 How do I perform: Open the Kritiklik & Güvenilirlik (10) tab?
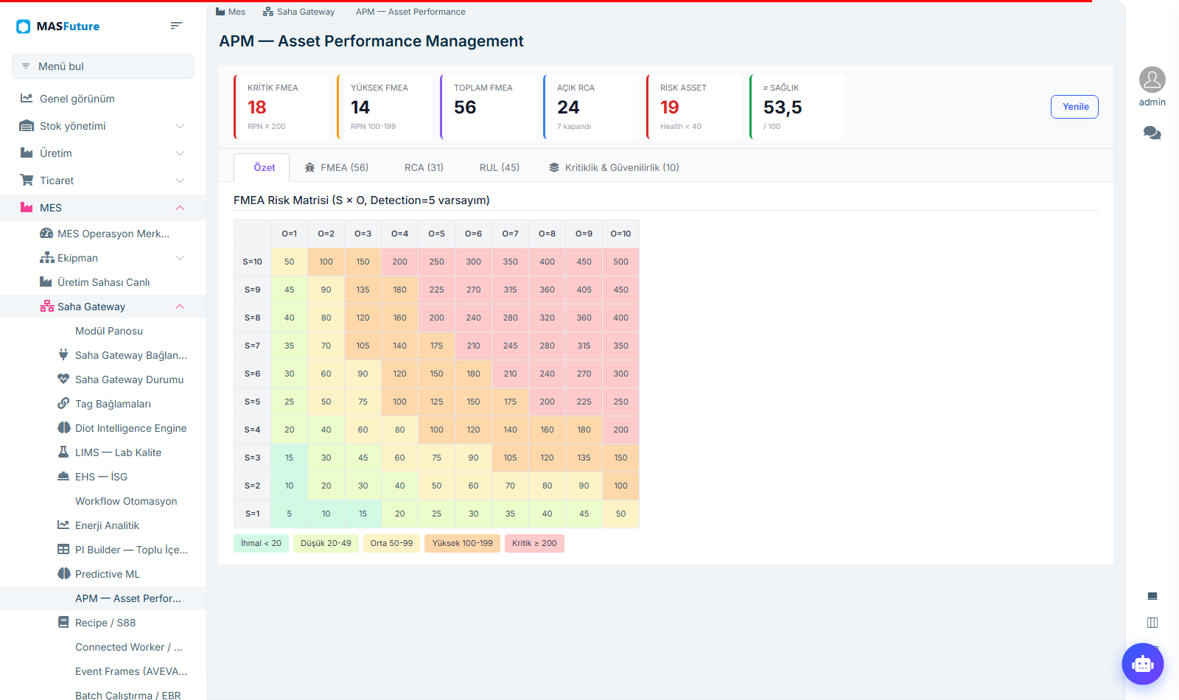[x=614, y=168]
